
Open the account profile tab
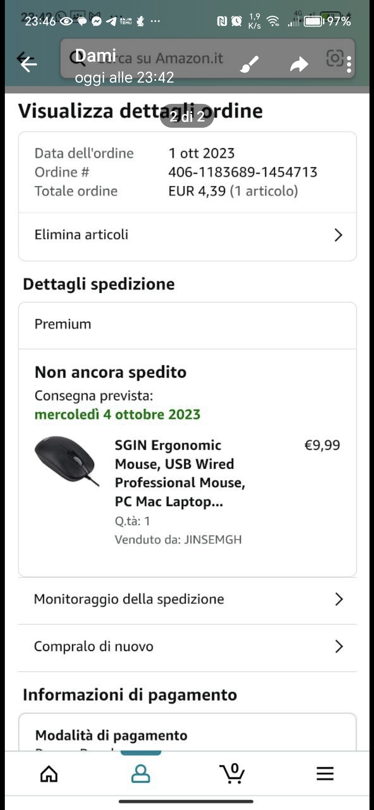click(x=141, y=774)
